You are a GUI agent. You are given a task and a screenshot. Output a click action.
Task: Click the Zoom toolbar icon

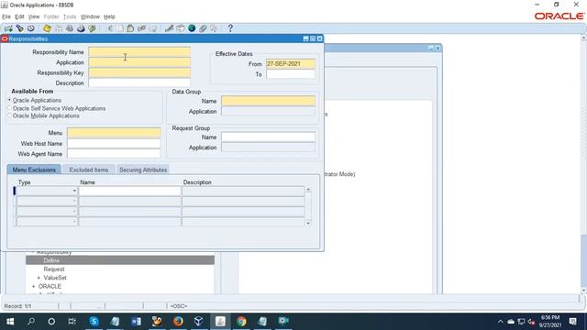(181, 28)
